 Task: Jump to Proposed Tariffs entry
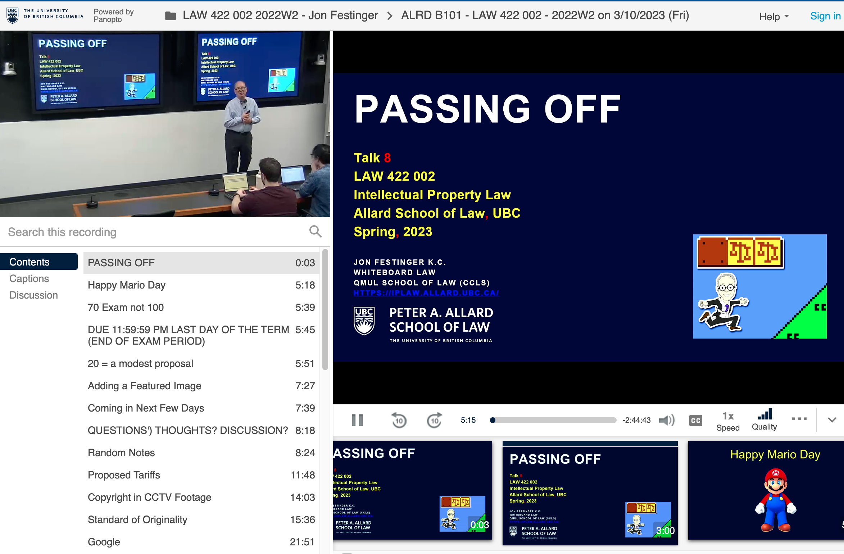[x=201, y=475]
